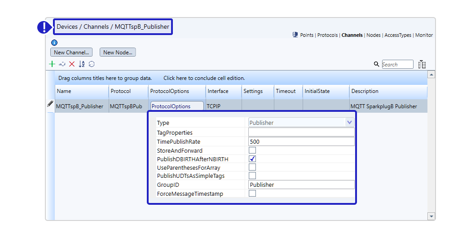
Task: Open the Type dropdown showing Publisher
Action: click(x=349, y=123)
